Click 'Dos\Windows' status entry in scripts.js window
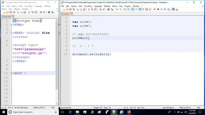The image size is (205, 115). pos(168,108)
